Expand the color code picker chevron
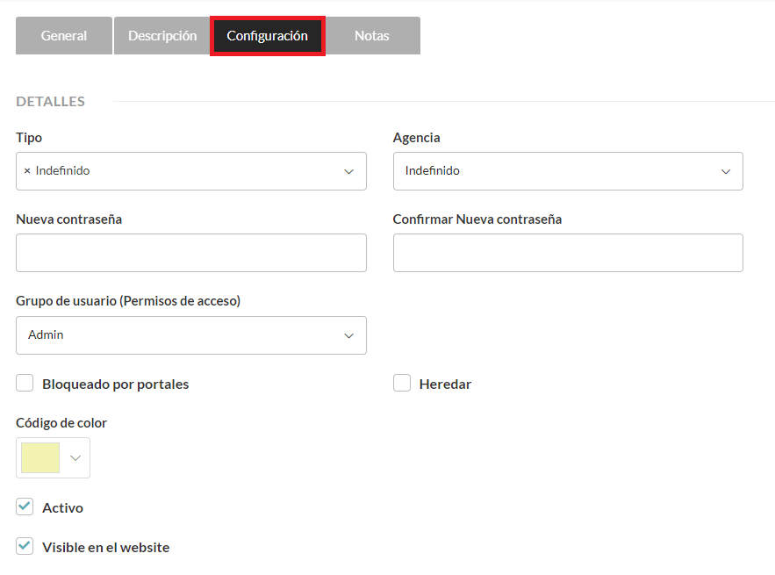Screen dimensions: 775x575 pyautogui.click(x=75, y=458)
